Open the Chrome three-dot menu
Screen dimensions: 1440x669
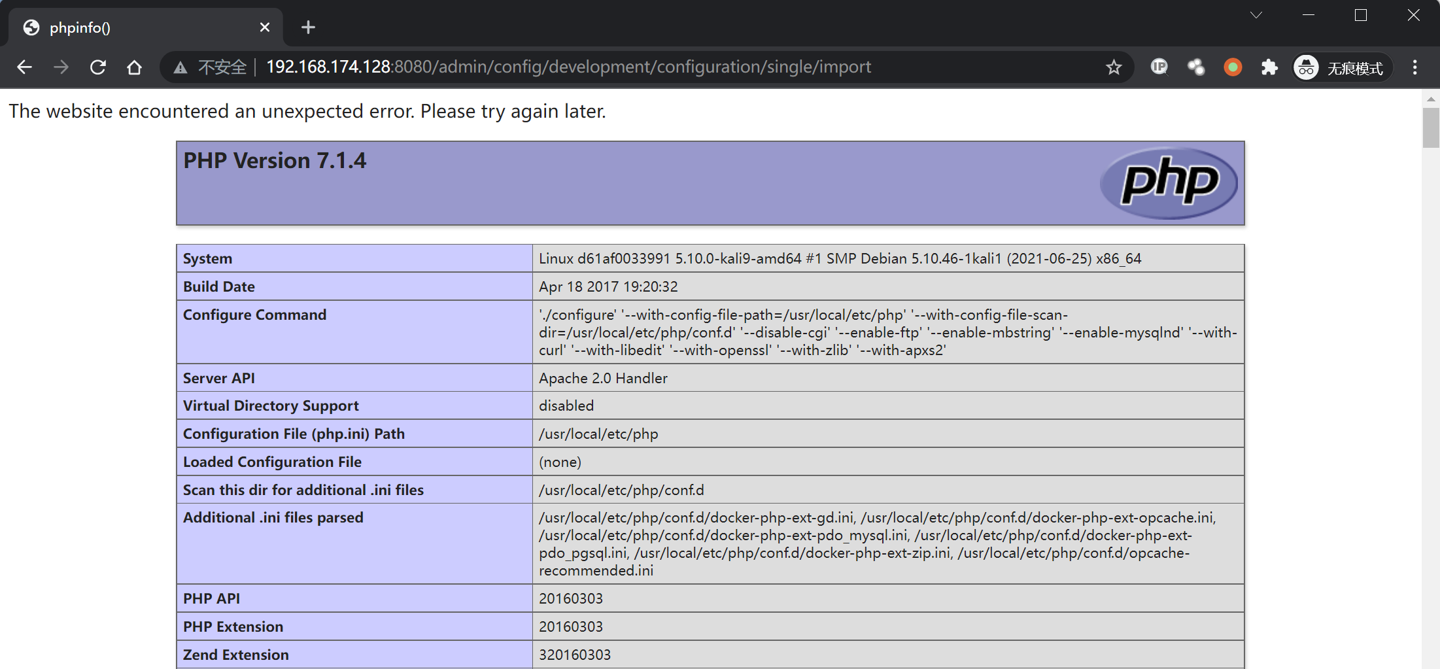(x=1415, y=67)
